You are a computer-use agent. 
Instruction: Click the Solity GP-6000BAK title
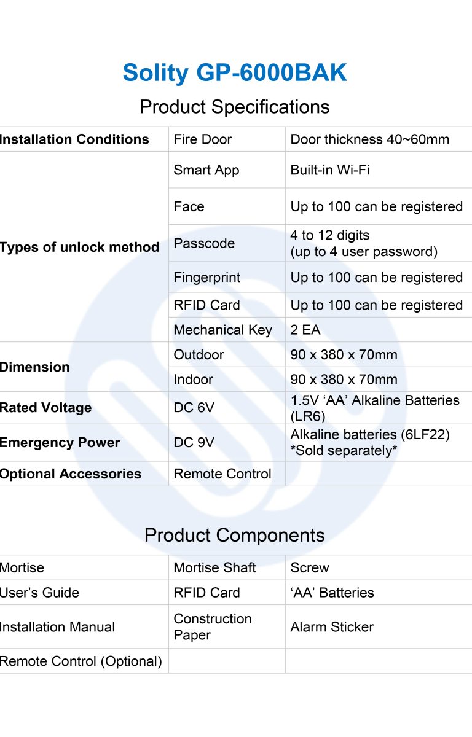(x=235, y=73)
